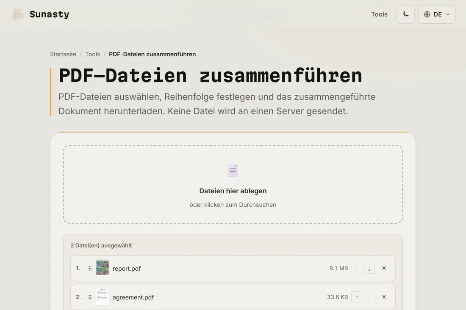This screenshot has height=310, width=466.
Task: Click the 33.6 KB file size
Action: (x=337, y=297)
